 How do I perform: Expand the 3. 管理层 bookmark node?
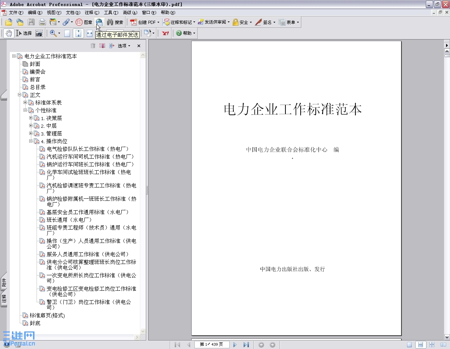(x=31, y=133)
